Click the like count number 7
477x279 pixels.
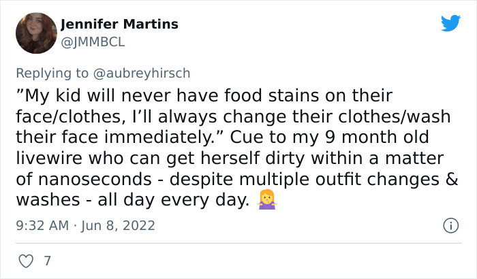tap(46, 261)
